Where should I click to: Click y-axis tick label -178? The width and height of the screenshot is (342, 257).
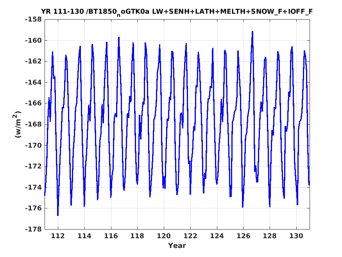click(x=33, y=229)
